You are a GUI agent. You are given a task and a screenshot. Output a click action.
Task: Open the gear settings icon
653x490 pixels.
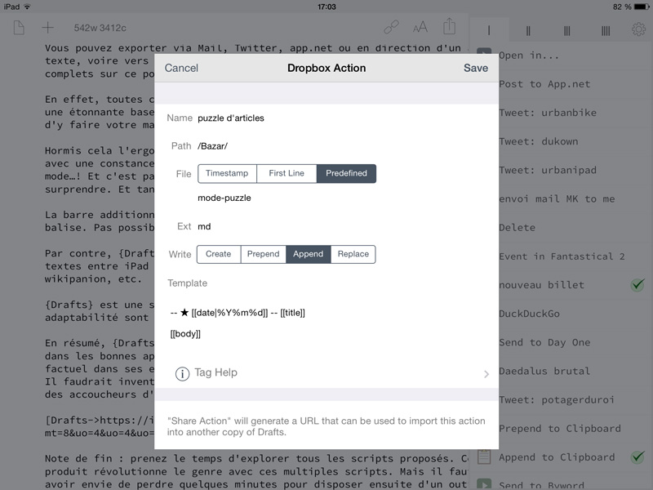pos(638,29)
